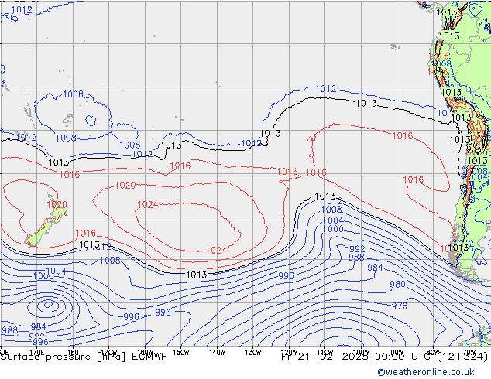This screenshot has width=491, height=379.
Task: Click the 170E longitude axis label
Action: pos(37,353)
